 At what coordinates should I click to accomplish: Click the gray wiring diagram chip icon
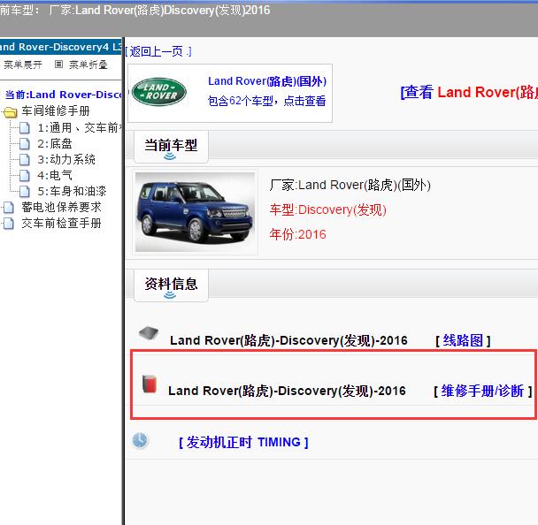point(149,333)
